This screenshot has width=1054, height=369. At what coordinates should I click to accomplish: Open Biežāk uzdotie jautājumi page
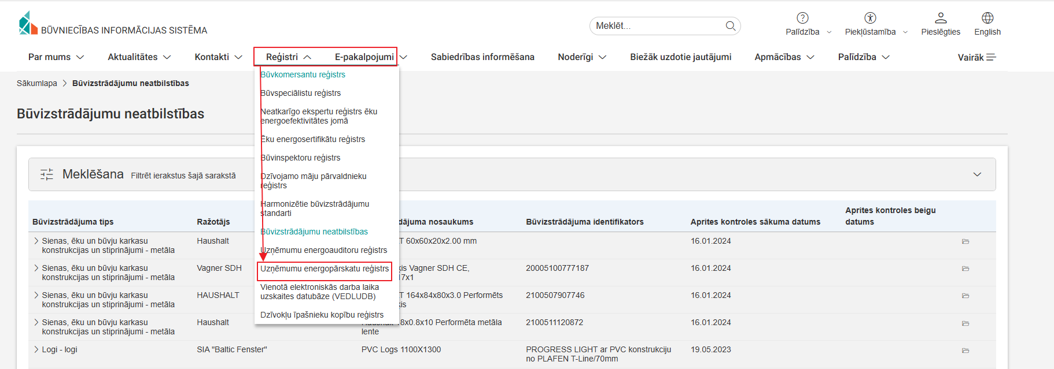click(x=680, y=57)
